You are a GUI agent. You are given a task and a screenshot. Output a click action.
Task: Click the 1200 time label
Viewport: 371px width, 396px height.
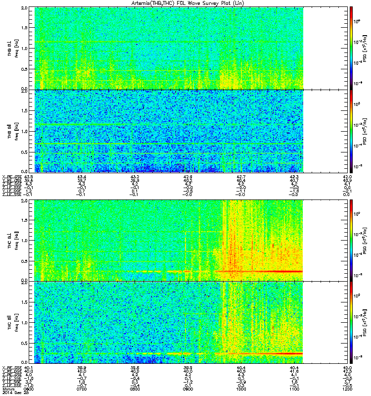point(347,389)
